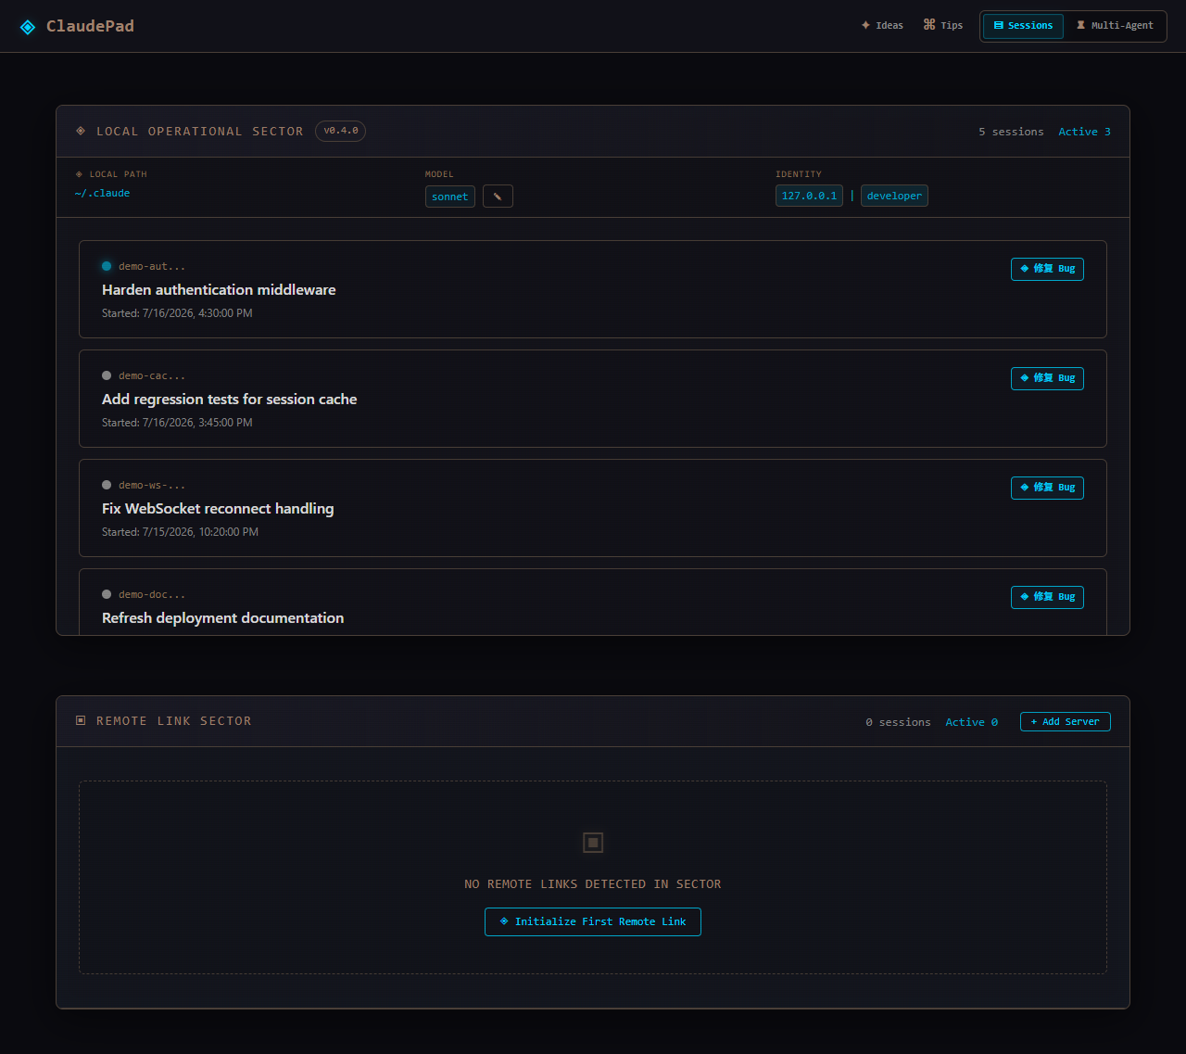Open the Ideas page
Image resolution: width=1186 pixels, height=1054 pixels.
click(x=882, y=26)
